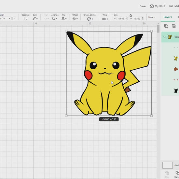Click Pikachu's left red cheek
179x179 pixels.
[x=88, y=75]
